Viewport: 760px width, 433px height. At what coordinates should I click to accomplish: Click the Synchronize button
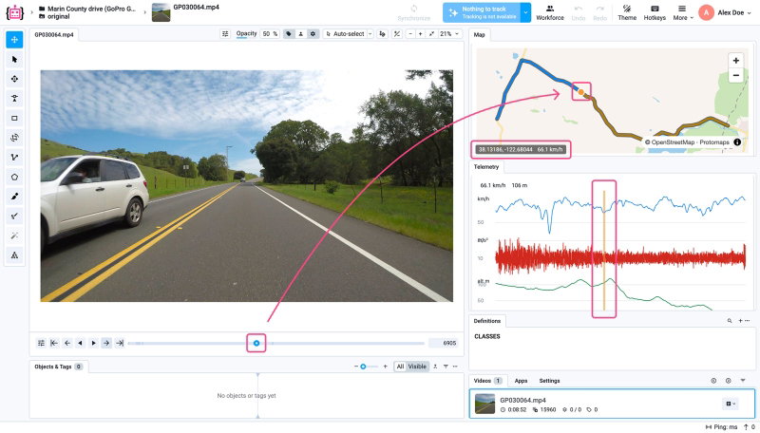(x=413, y=13)
